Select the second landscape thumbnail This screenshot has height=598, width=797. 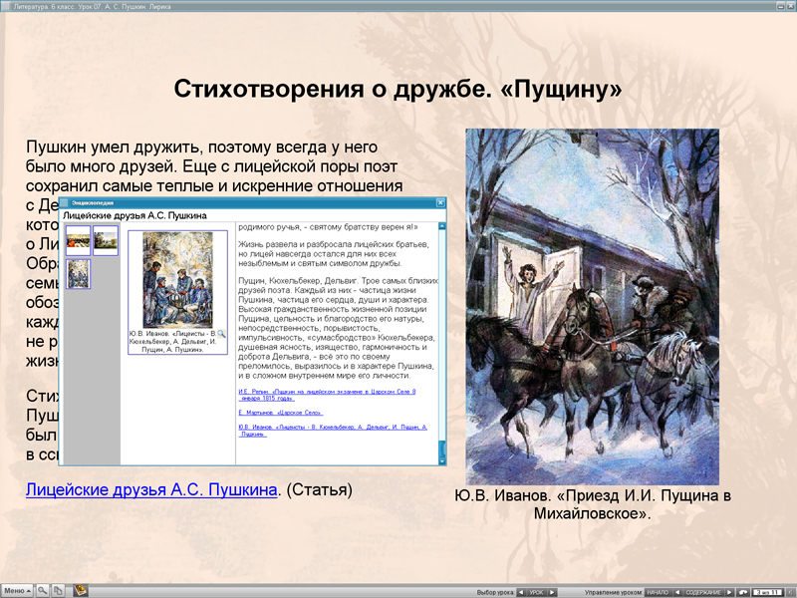click(106, 241)
